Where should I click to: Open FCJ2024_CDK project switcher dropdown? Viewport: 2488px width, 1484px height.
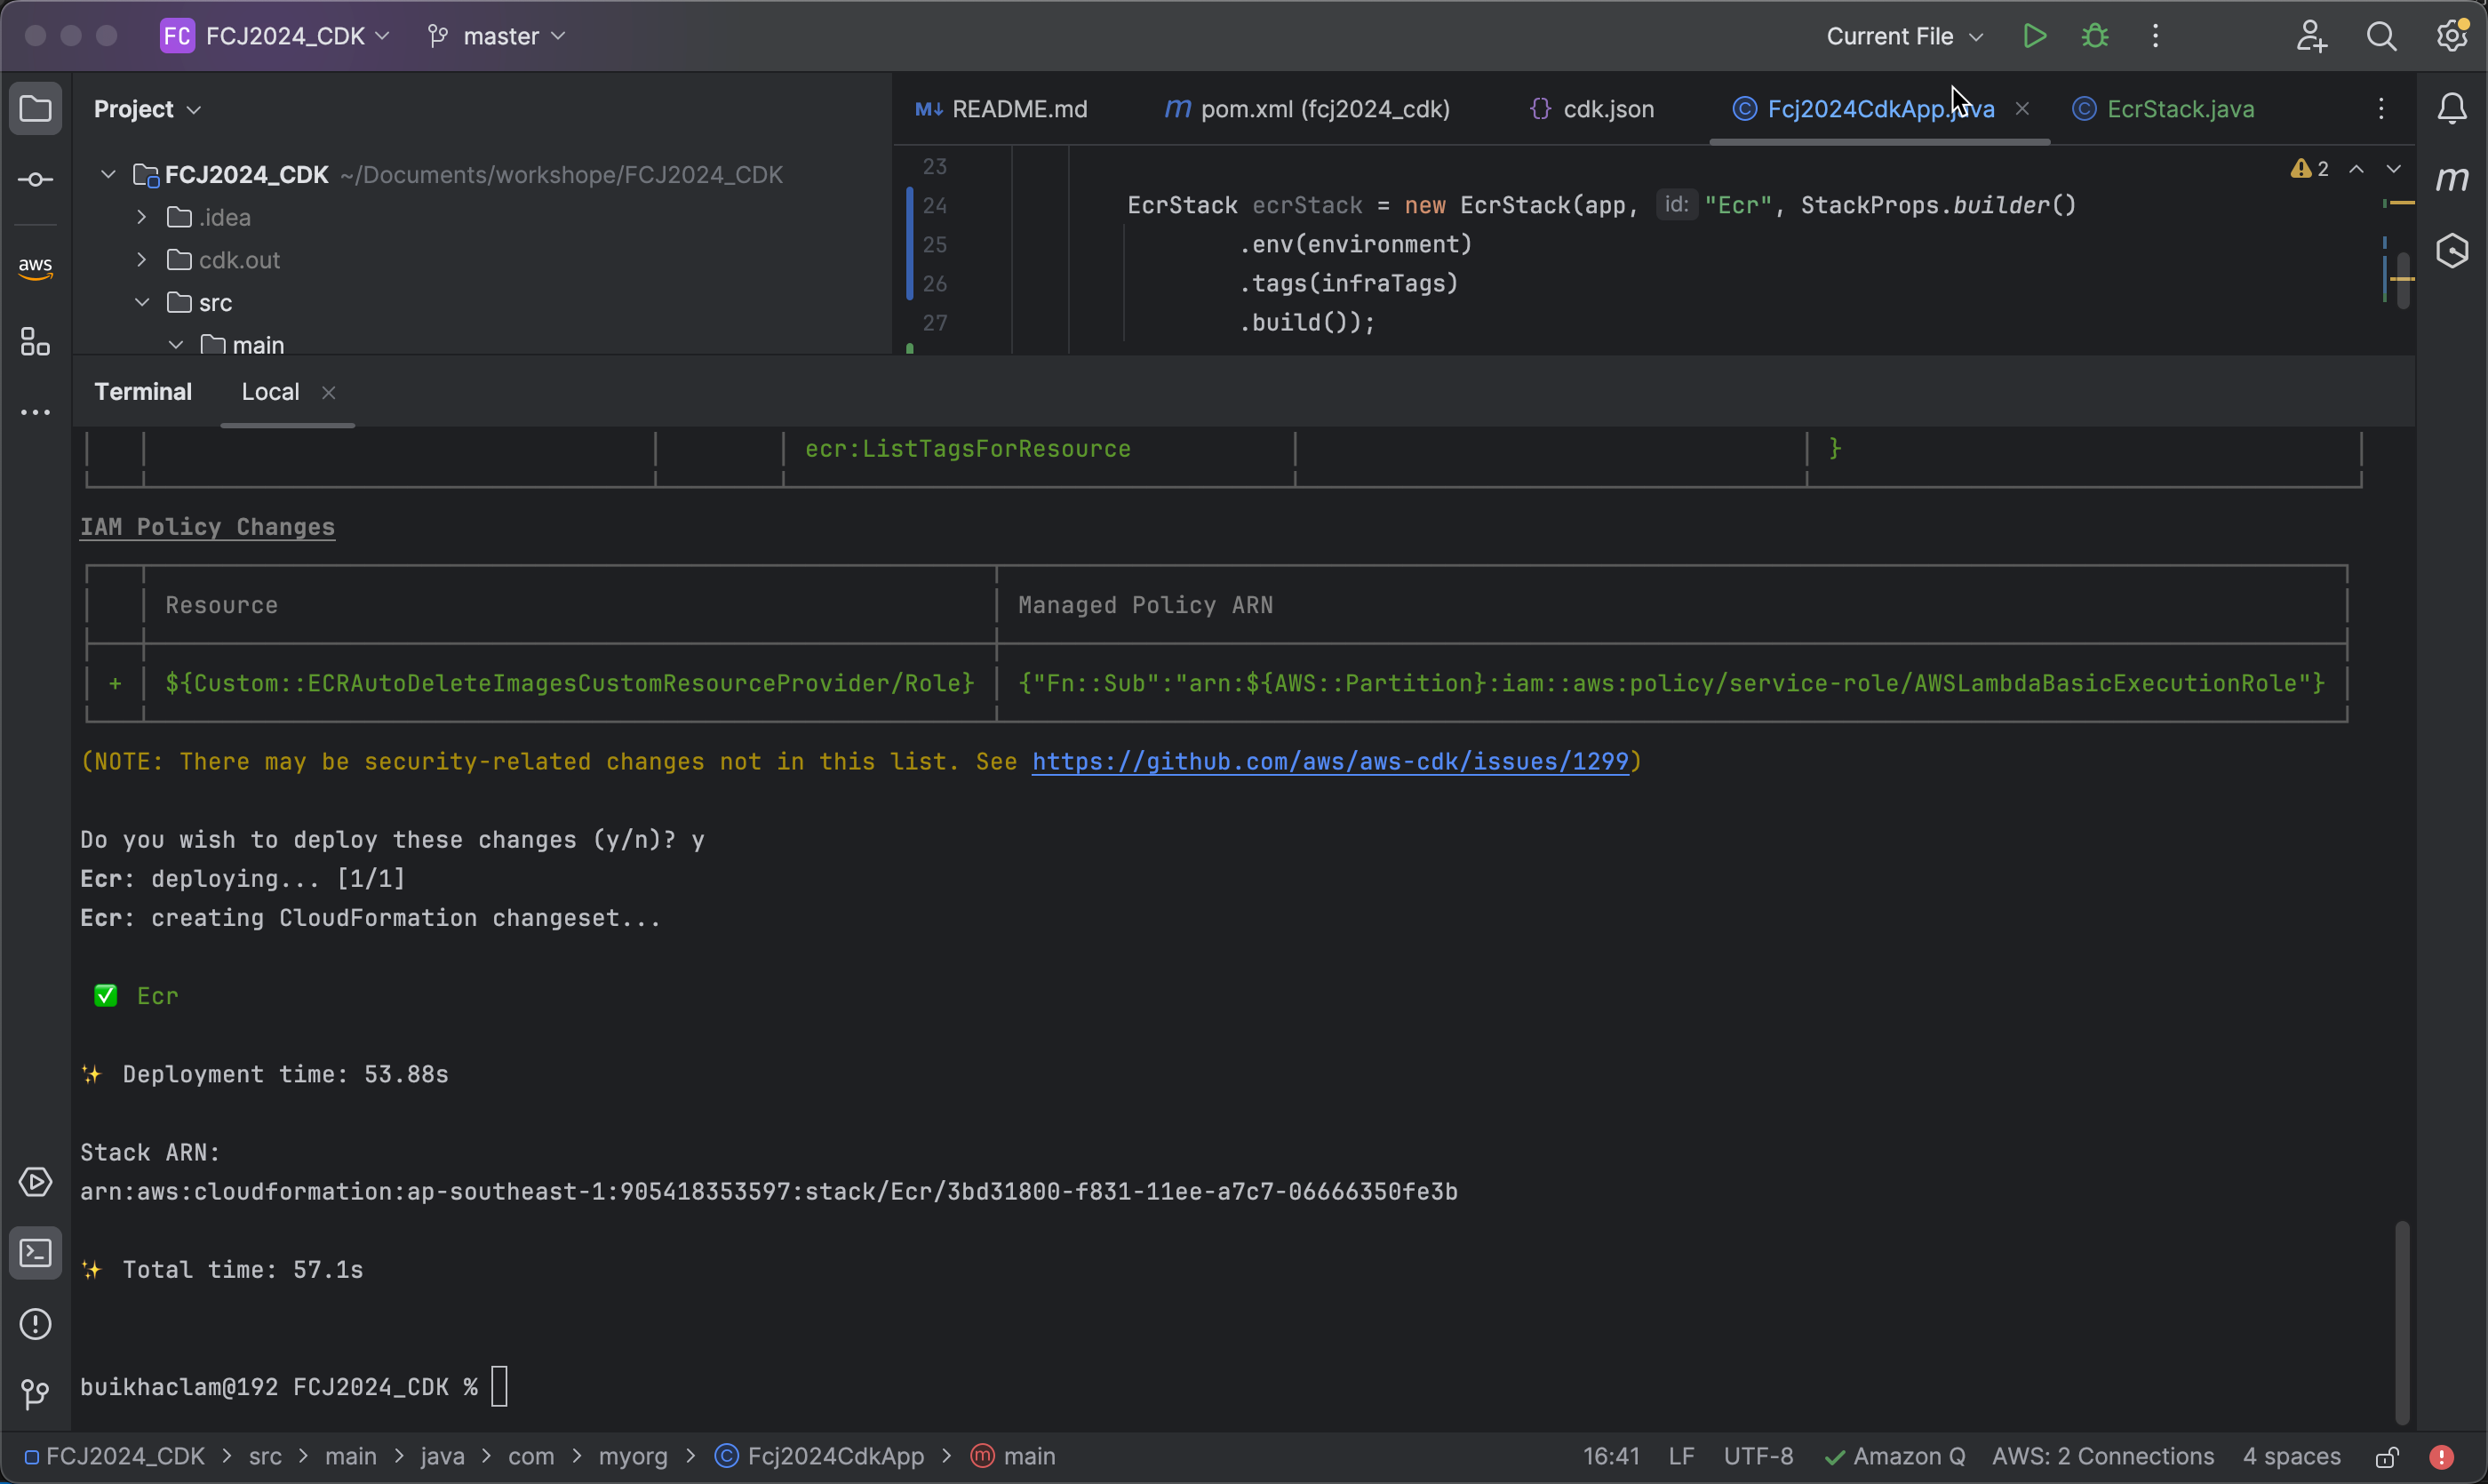(x=276, y=36)
